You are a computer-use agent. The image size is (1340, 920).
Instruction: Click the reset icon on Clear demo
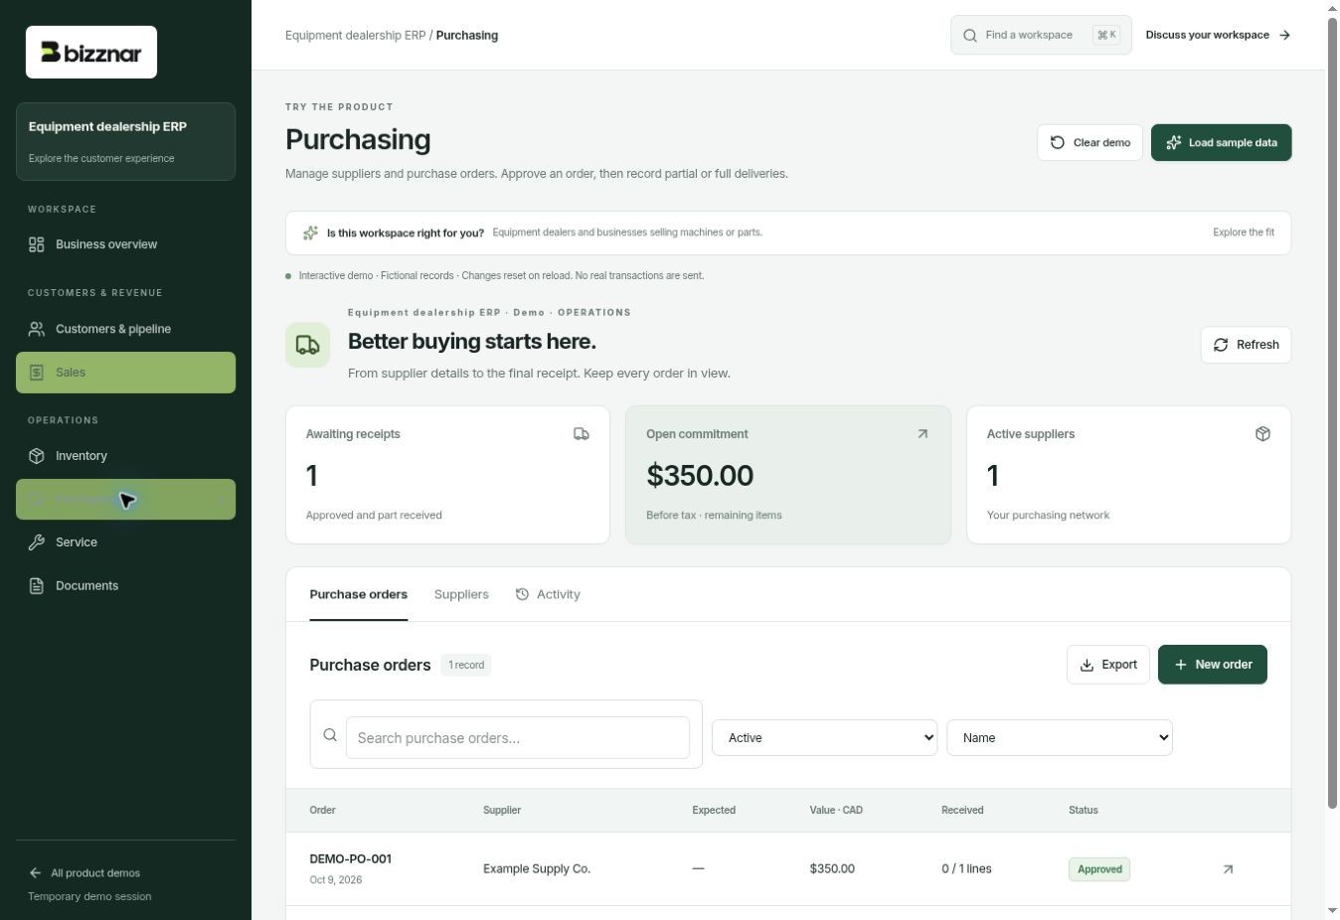1058,143
